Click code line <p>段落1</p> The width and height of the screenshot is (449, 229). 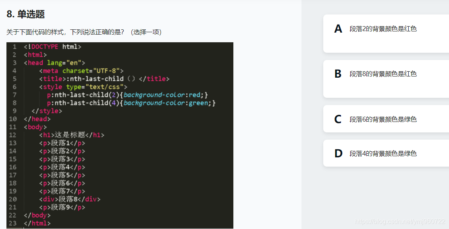coord(62,143)
